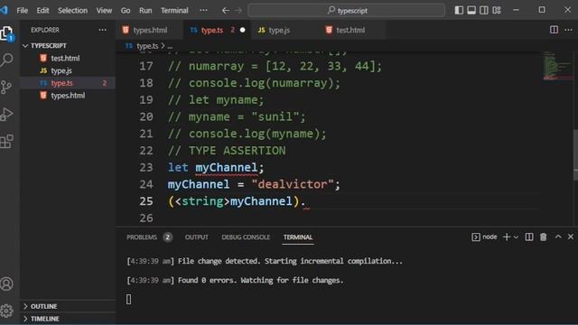The height and width of the screenshot is (325, 578).
Task: Click the terminal cursor prompt
Action: pos(128,299)
